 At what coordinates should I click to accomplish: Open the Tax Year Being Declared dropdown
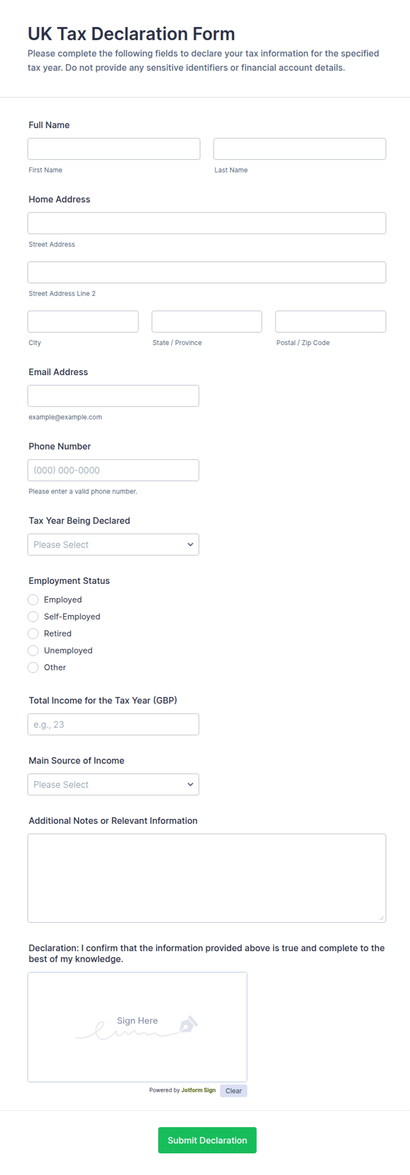[113, 544]
